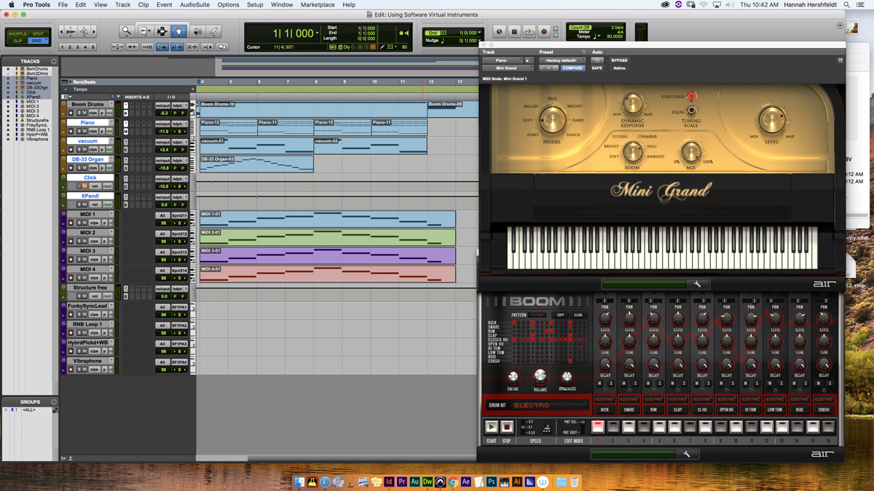The width and height of the screenshot is (874, 491).
Task: Solo the Snare channel in Boom
Action: pyautogui.click(x=635, y=383)
